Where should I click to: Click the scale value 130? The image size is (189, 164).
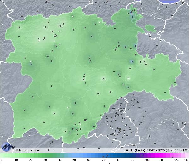[x=186, y=160]
